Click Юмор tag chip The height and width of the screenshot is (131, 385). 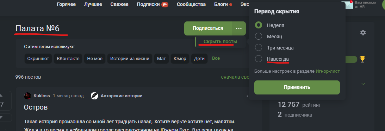[x=180, y=59]
